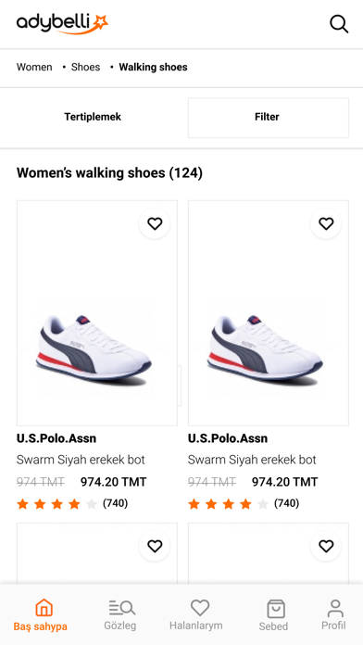Open first sneaker product image

(x=97, y=313)
